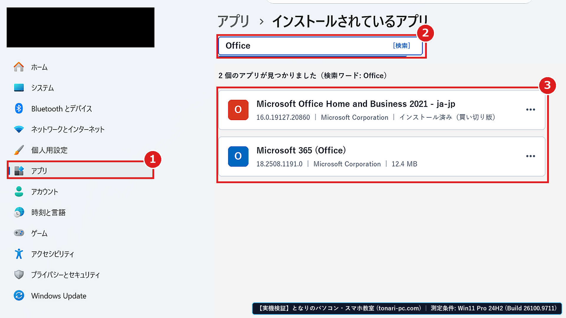Viewport: 566px width, 318px height.
Task: Click the privacy shield icon
Action: click(19, 275)
